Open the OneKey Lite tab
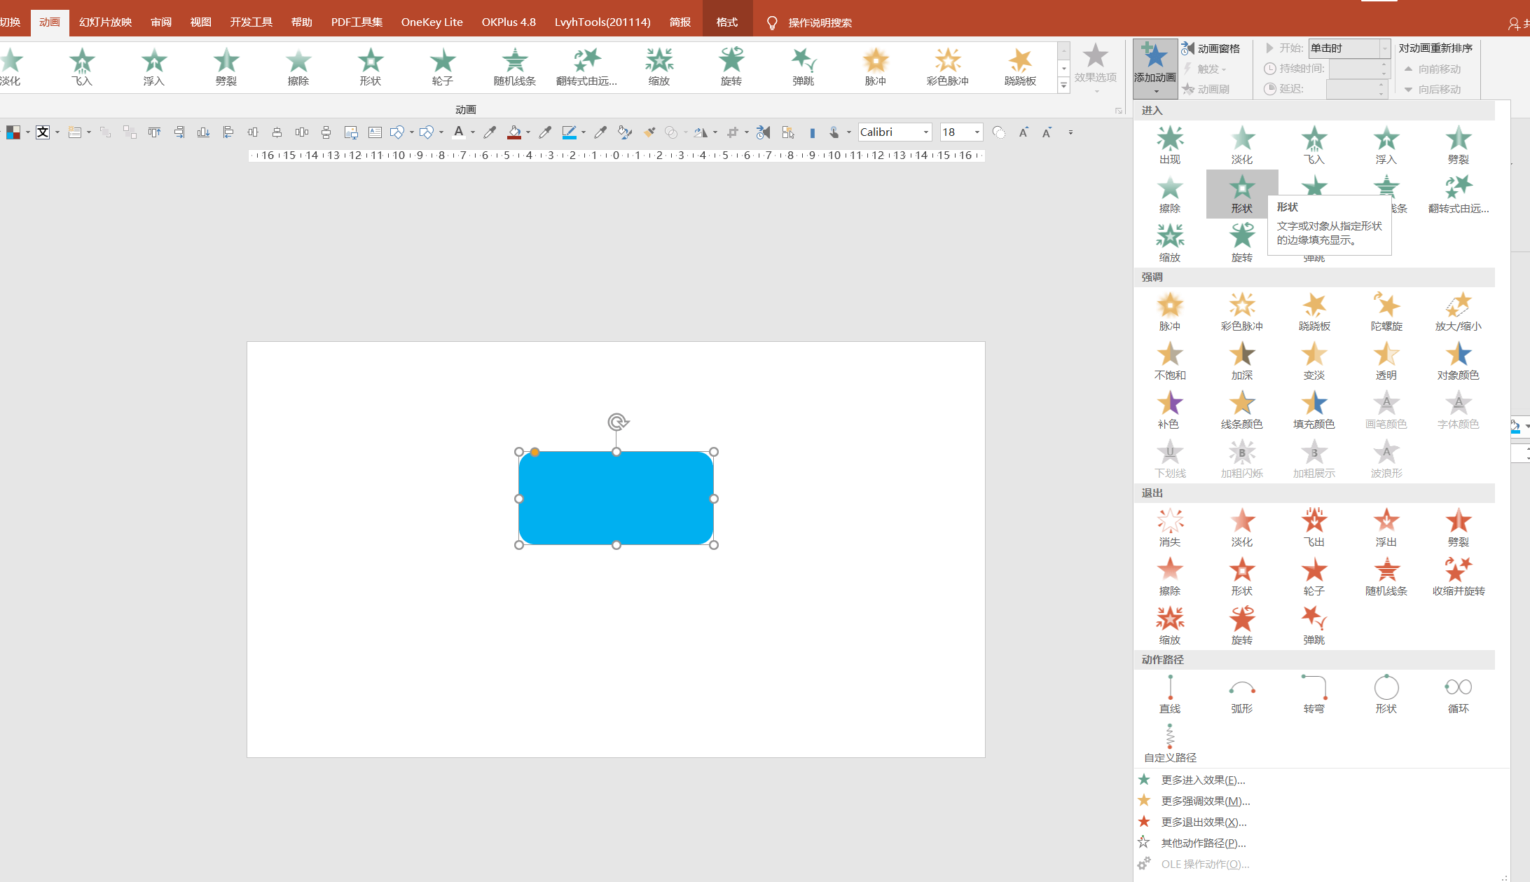Image resolution: width=1530 pixels, height=882 pixels. point(432,22)
